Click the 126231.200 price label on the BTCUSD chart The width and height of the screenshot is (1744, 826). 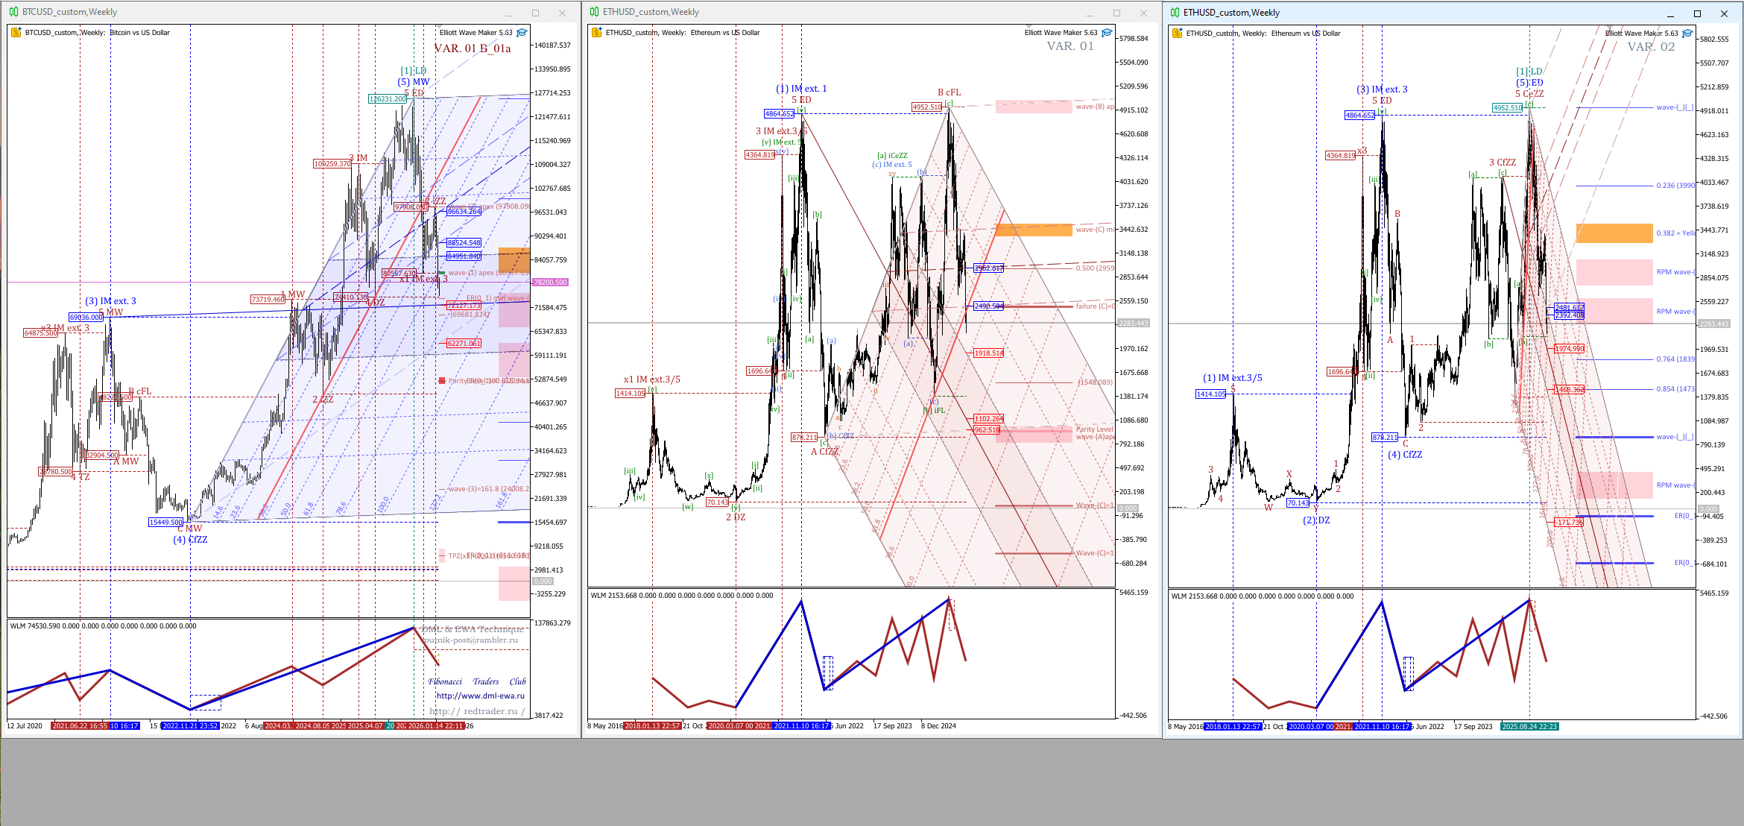pos(388,99)
